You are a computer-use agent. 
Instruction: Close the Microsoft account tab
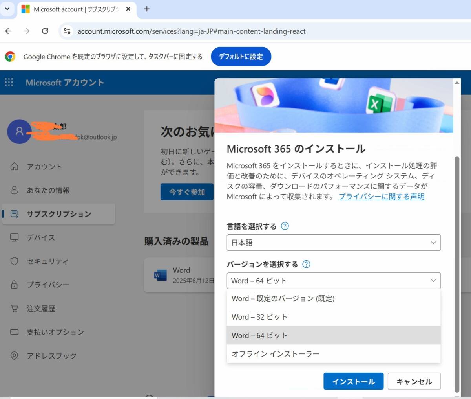click(x=128, y=9)
